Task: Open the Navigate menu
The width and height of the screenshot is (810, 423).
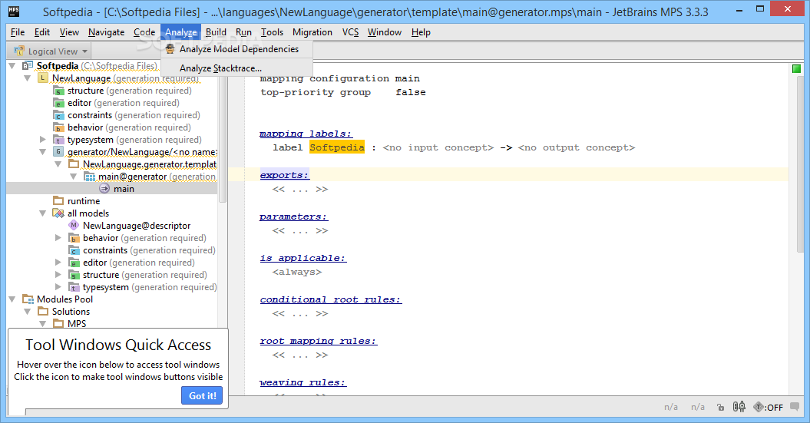Action: click(107, 32)
